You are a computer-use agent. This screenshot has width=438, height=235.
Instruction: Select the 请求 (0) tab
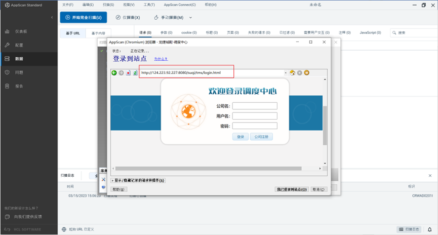pos(145,33)
